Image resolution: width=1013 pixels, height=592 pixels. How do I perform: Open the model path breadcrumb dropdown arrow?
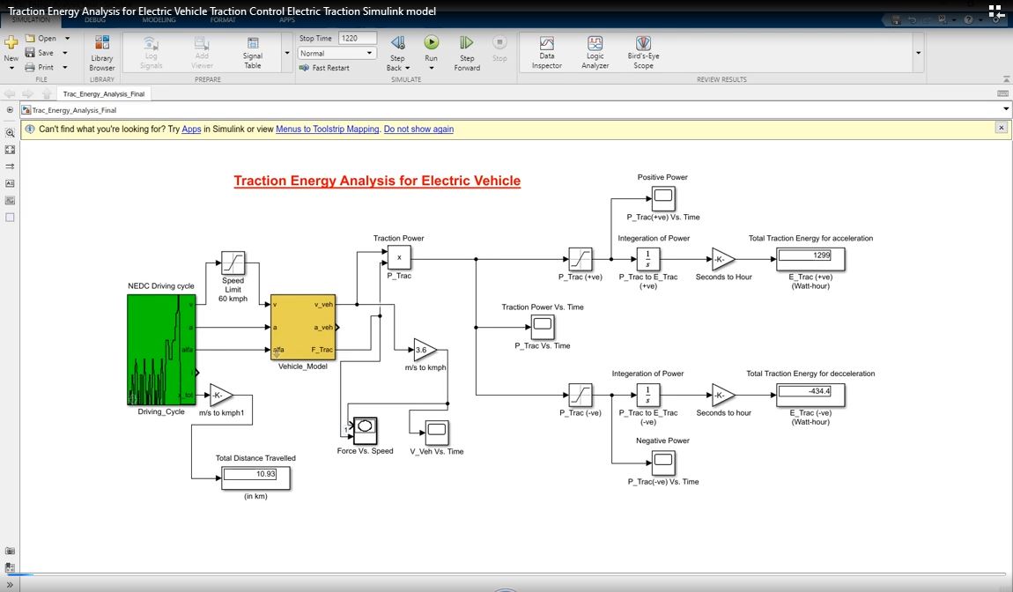point(1006,110)
